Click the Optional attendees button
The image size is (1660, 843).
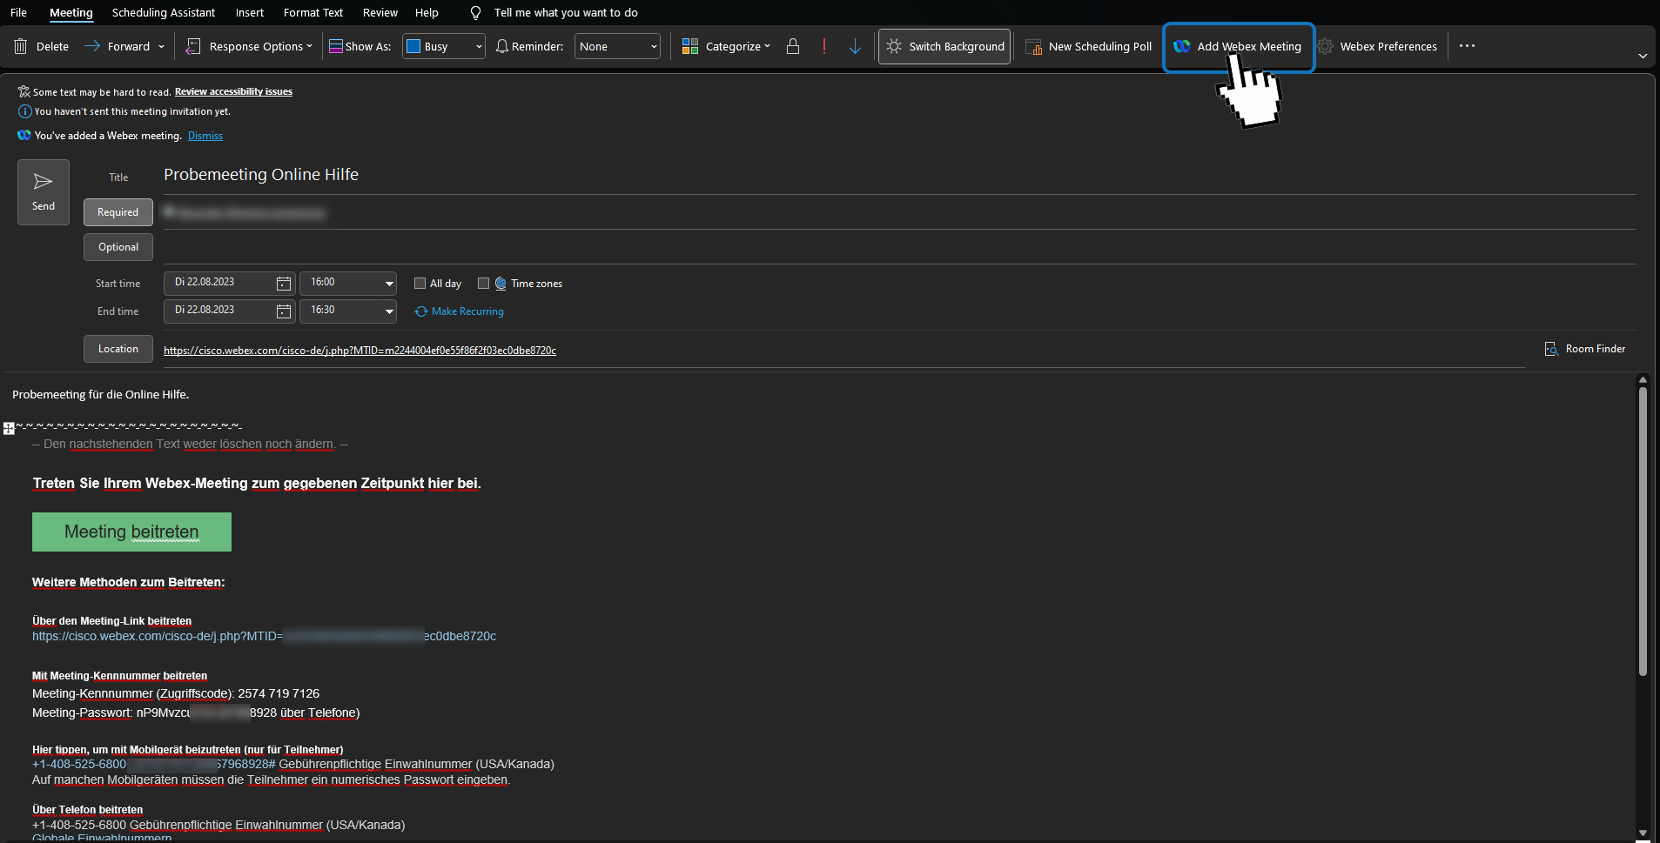[118, 247]
